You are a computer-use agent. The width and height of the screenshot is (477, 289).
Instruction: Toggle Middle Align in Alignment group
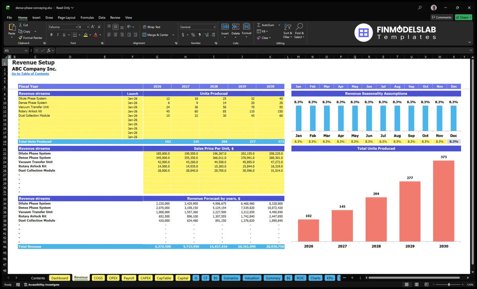click(x=116, y=27)
